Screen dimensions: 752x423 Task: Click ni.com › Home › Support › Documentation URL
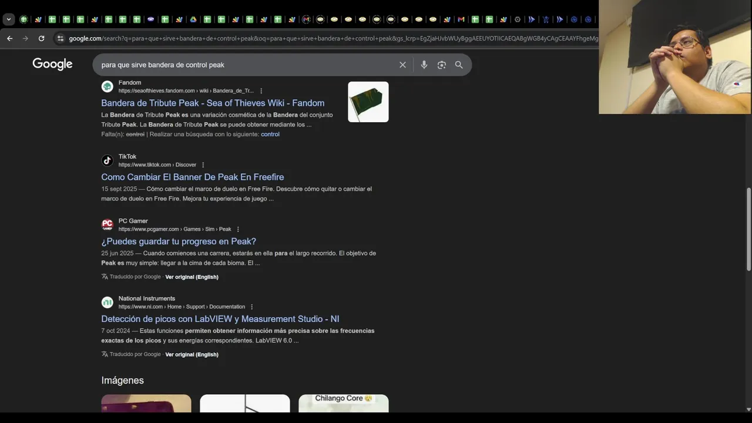182,307
